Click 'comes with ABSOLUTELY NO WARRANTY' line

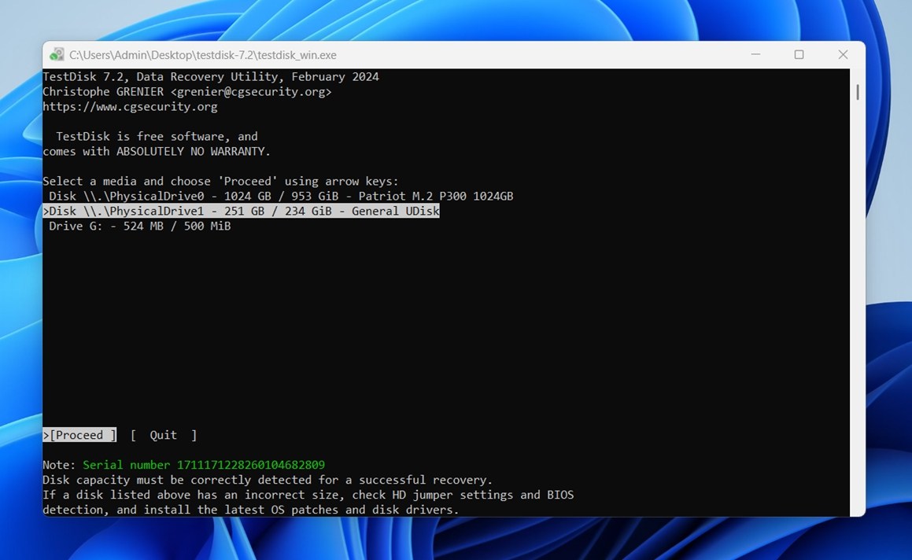(x=157, y=151)
